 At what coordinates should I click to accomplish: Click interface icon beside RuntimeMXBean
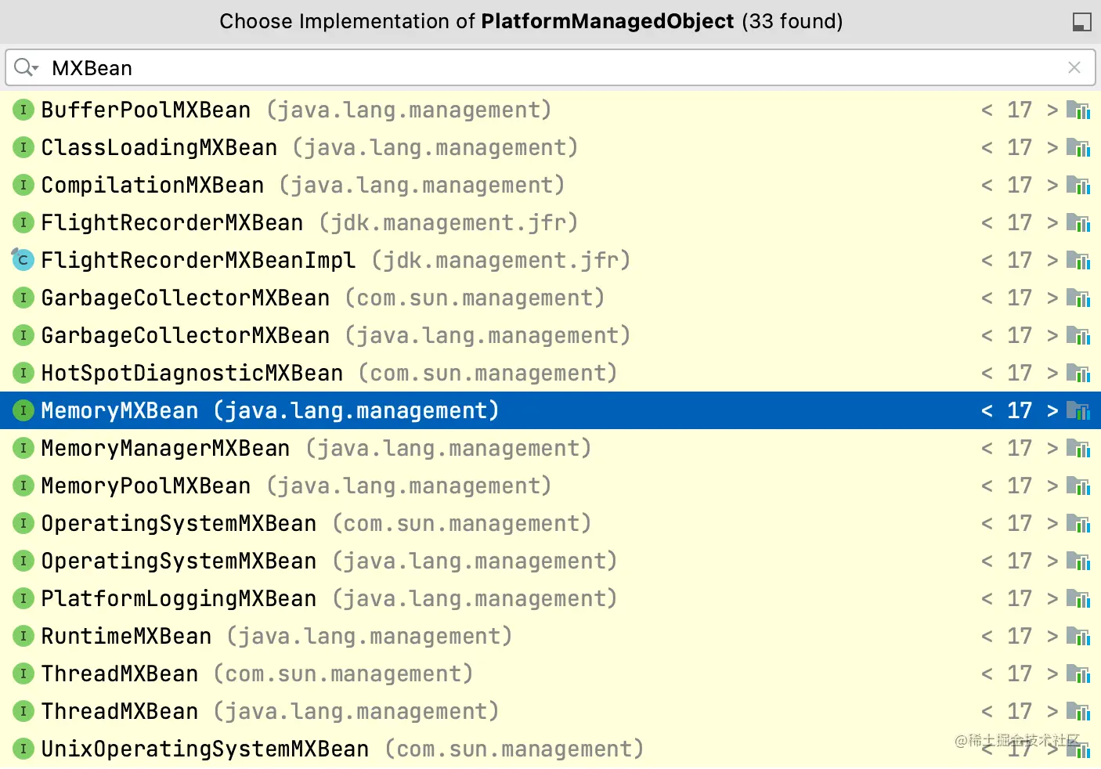[x=23, y=636]
